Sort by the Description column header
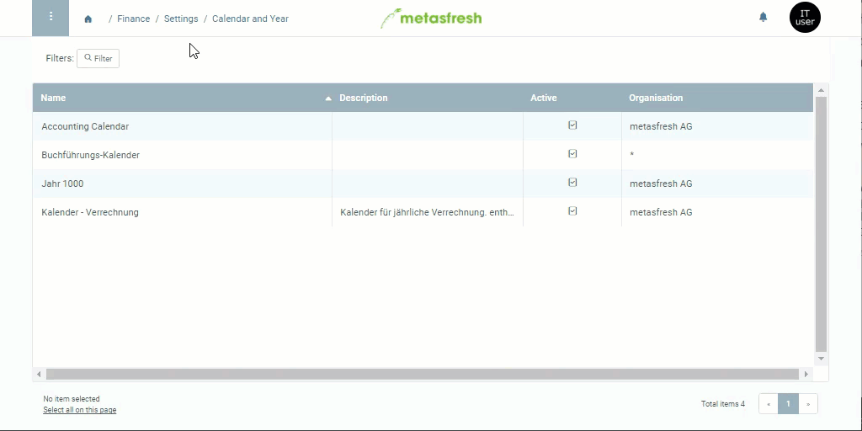The image size is (862, 431). 364,98
